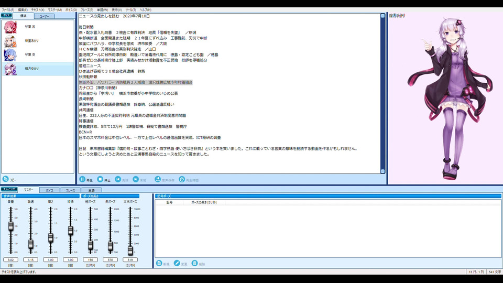Save audio with the 音声保存 icon

[158, 179]
